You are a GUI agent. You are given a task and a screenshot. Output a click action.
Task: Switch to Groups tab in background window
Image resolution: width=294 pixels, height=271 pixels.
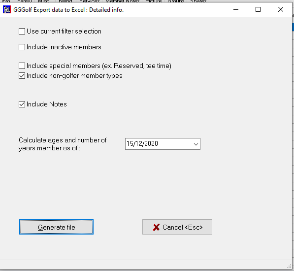pos(176,1)
